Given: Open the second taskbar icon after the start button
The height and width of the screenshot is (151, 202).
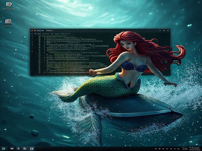Looking at the screenshot, I should (x=12, y=149).
